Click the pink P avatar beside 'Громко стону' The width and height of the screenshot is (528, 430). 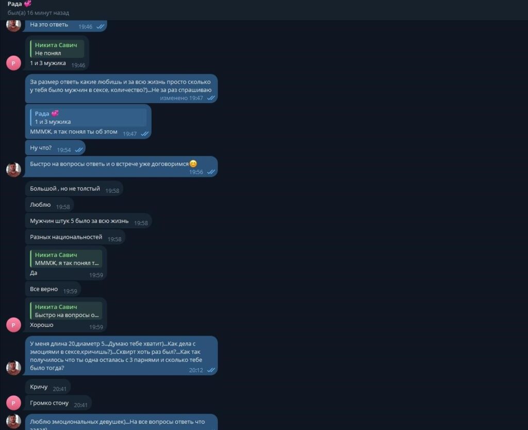pos(13,403)
